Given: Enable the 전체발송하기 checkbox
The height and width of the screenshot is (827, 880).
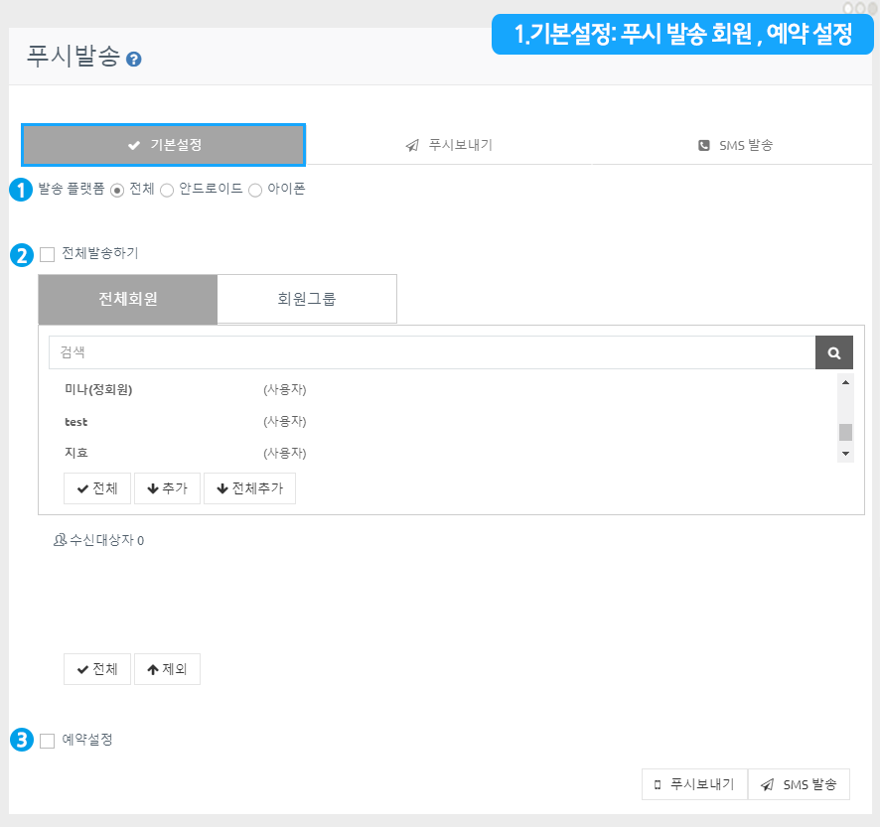Looking at the screenshot, I should [x=48, y=254].
